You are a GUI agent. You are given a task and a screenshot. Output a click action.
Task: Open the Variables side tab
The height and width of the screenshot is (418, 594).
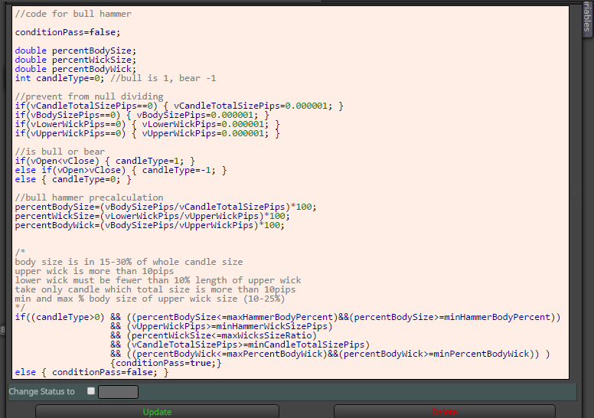(x=587, y=18)
